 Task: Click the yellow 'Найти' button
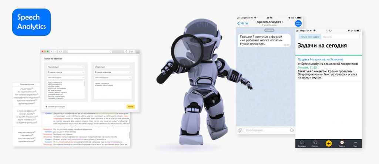click(x=131, y=107)
